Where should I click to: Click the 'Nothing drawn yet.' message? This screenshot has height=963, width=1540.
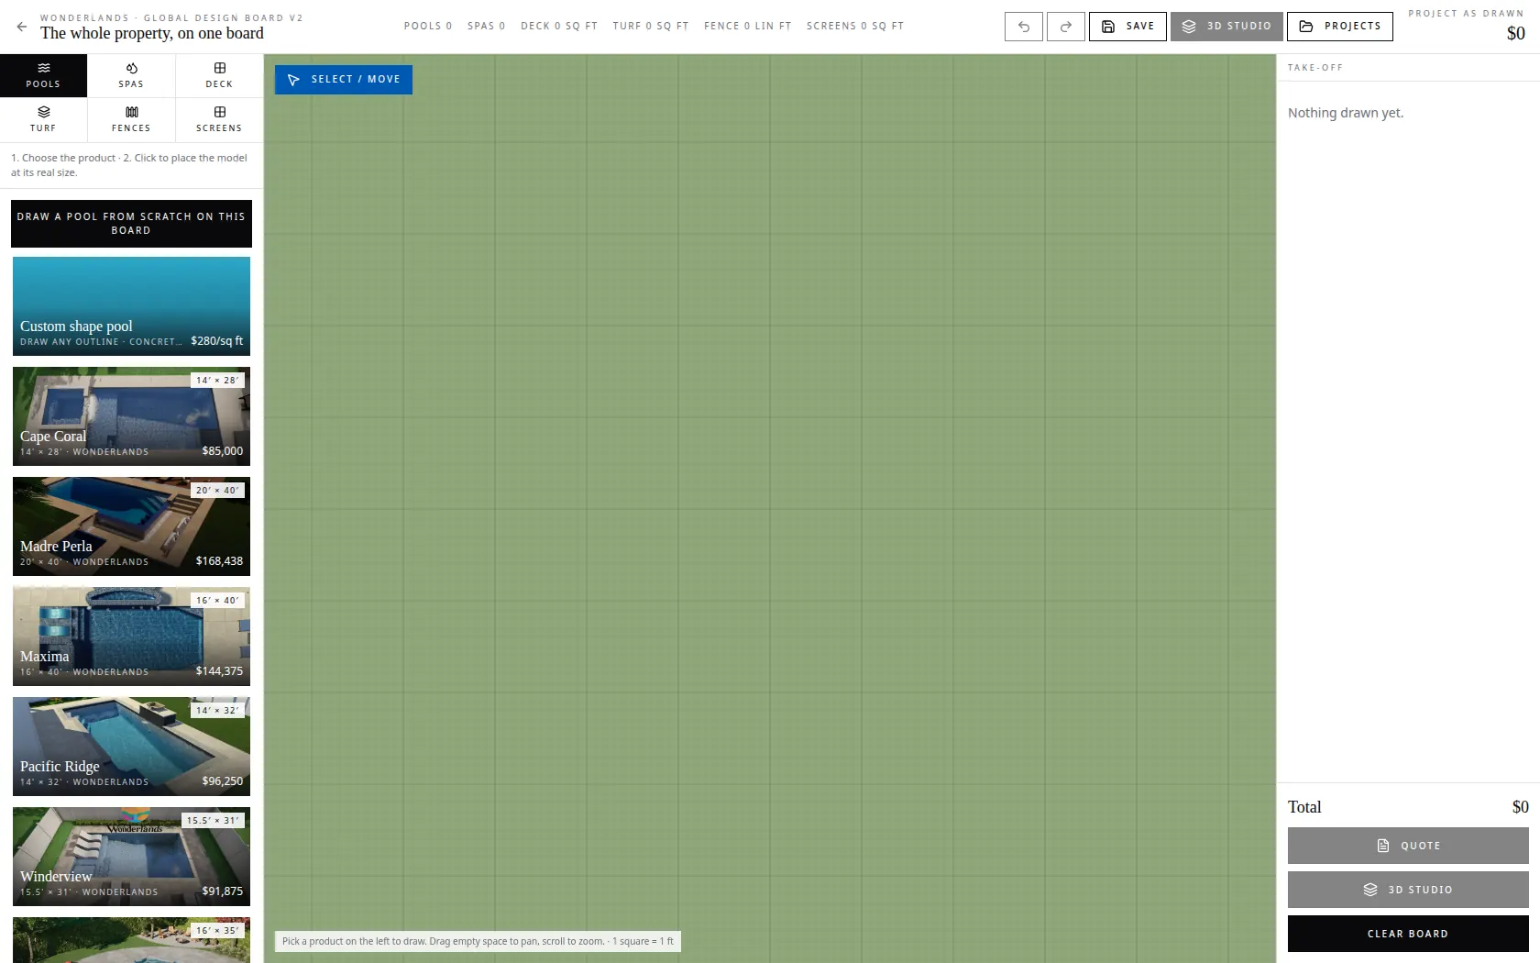[1346, 113]
